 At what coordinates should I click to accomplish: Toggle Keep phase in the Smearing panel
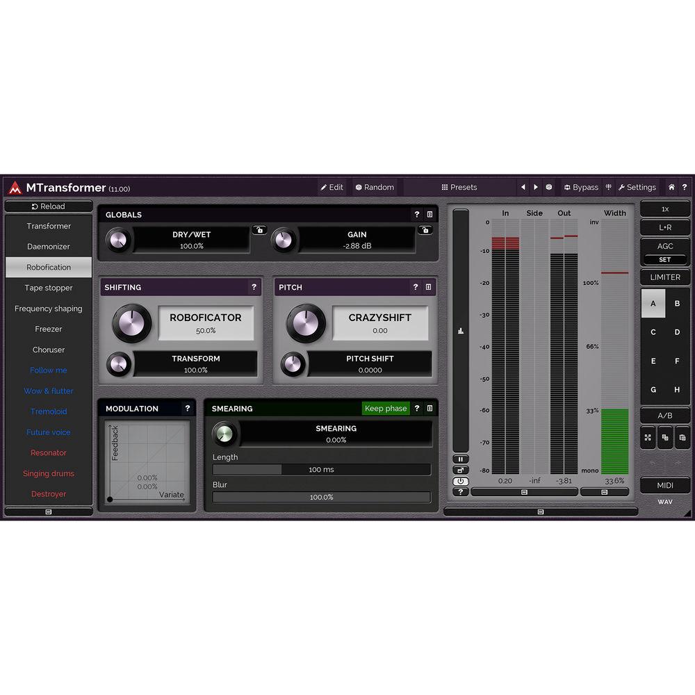(385, 409)
